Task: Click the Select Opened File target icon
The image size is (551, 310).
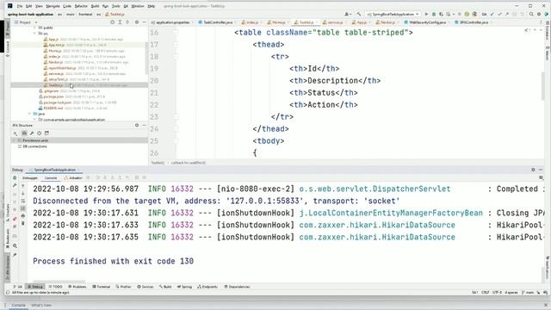Action: click(x=113, y=22)
